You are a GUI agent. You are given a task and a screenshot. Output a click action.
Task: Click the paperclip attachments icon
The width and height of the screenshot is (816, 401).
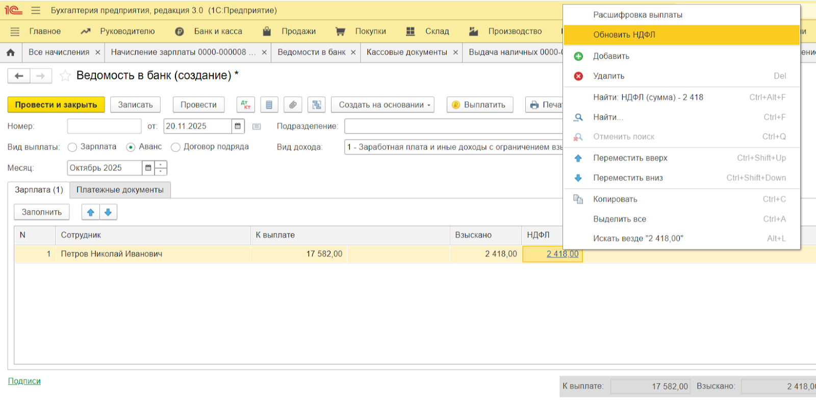pyautogui.click(x=293, y=105)
